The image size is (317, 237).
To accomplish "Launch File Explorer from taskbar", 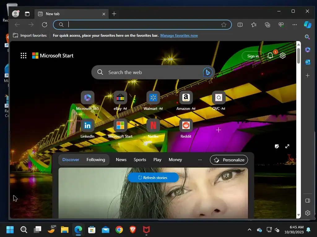I will 65,230.
